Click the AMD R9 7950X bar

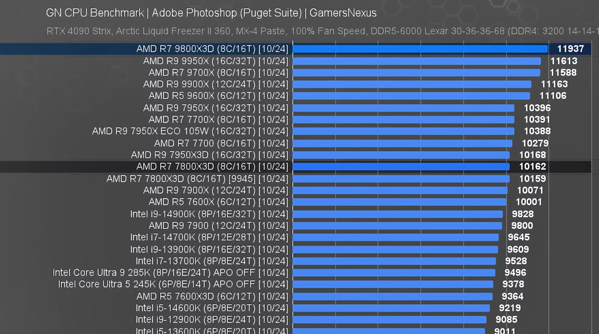404,108
